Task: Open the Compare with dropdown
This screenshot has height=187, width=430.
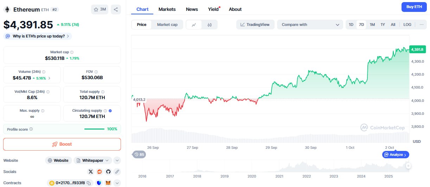Action: tap(310, 25)
